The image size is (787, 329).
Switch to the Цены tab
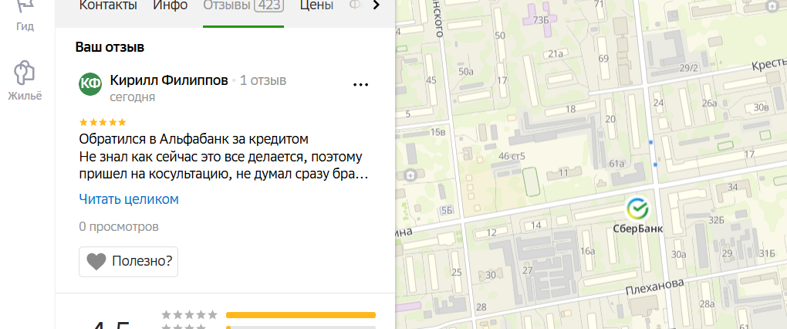pyautogui.click(x=316, y=5)
